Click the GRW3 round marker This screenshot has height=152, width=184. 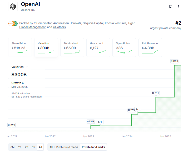(91, 122)
